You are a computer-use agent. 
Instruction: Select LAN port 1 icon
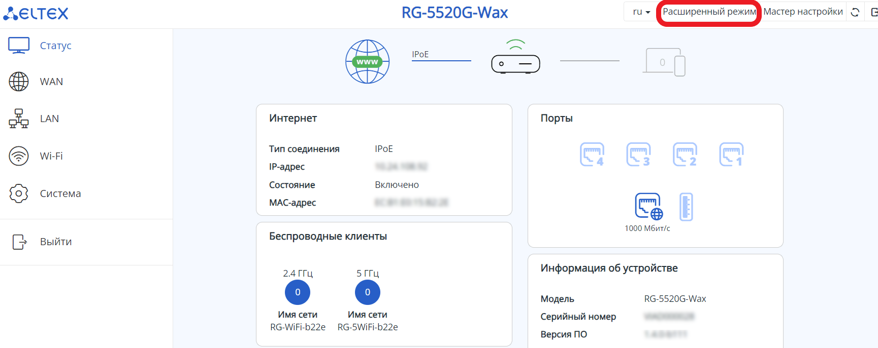[731, 154]
